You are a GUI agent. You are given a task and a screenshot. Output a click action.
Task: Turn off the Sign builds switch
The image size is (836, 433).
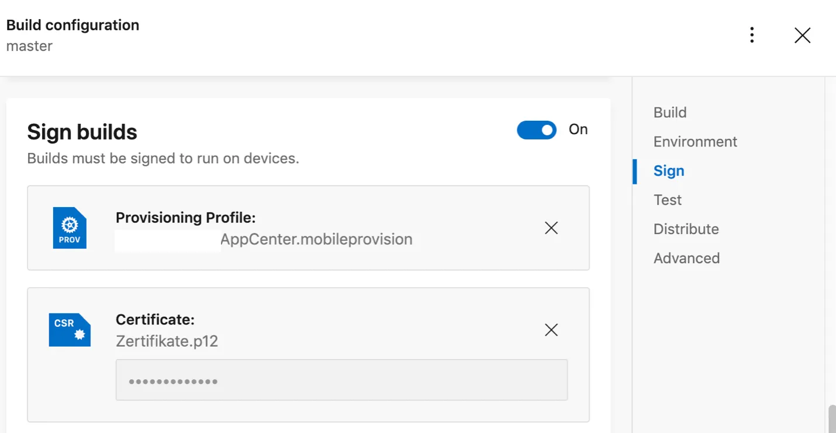[x=536, y=130]
